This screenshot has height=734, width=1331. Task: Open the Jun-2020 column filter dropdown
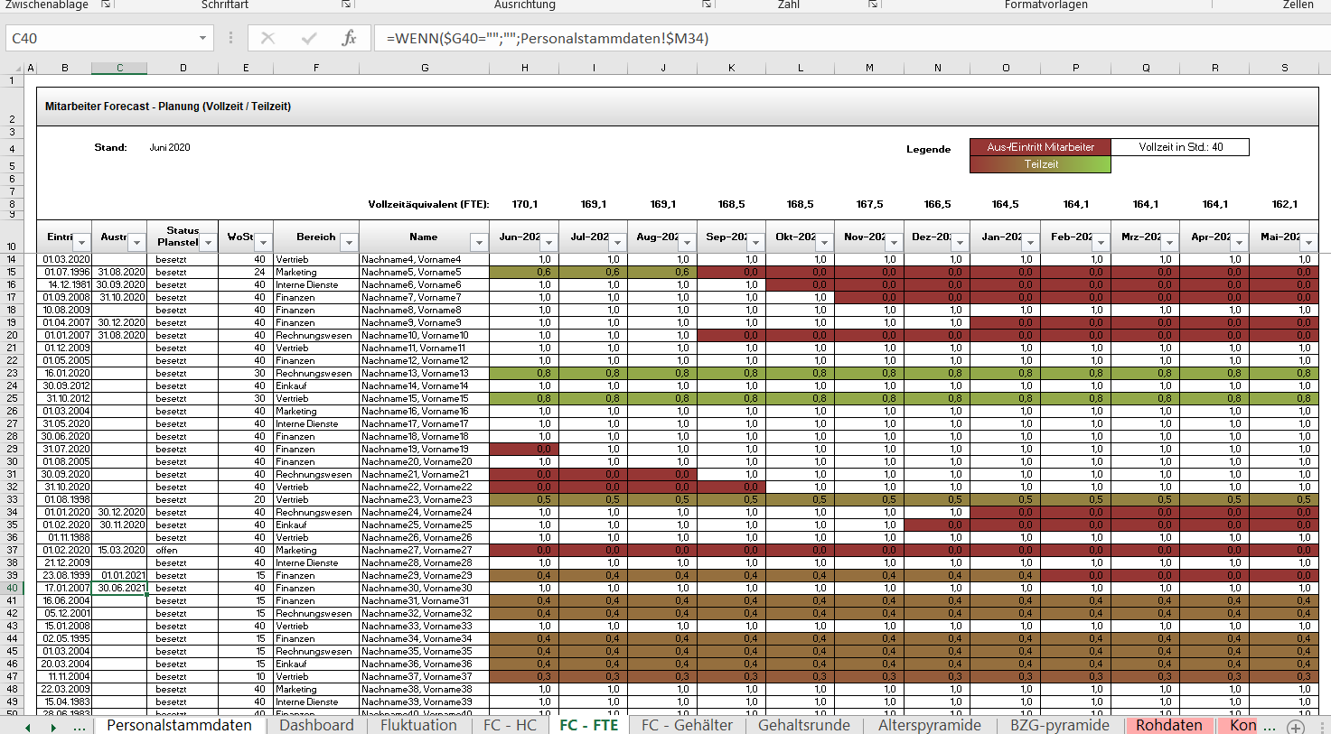pos(548,243)
